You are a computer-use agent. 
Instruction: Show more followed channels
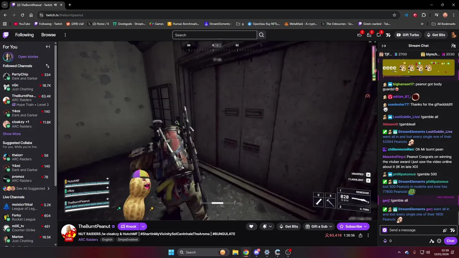12,134
